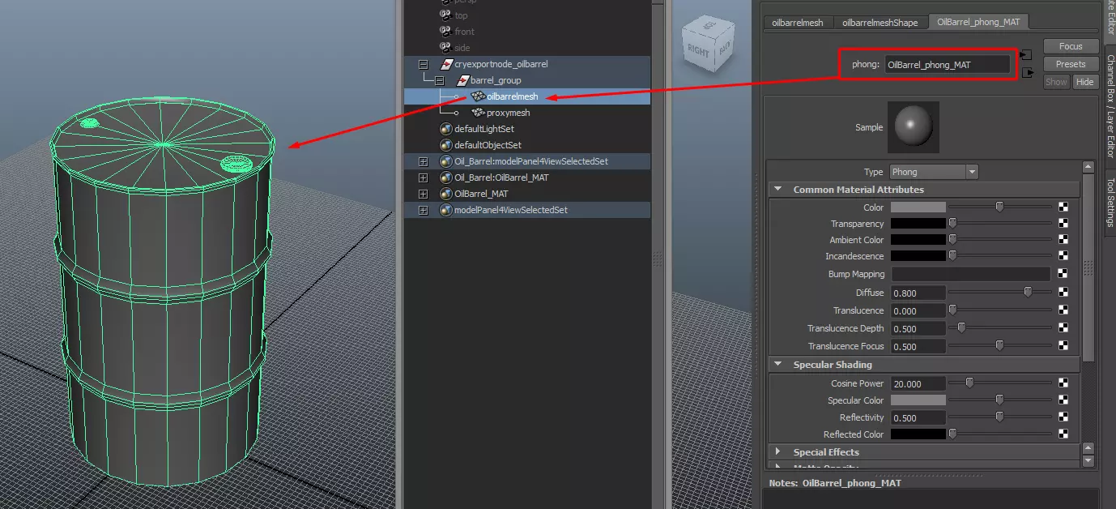Screen dimensions: 1116x509
Task: Expand the bottom modelPanel4ViewSelectedSet node
Action: (423, 210)
